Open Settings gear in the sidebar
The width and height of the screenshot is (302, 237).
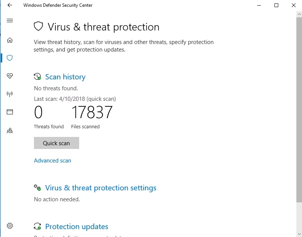click(10, 226)
